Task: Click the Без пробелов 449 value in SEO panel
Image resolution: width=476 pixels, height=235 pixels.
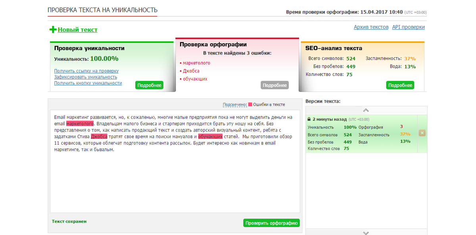Action: coord(351,66)
